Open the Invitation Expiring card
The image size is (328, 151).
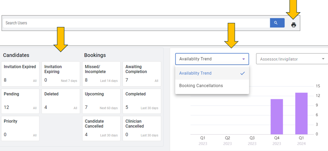click(x=61, y=74)
